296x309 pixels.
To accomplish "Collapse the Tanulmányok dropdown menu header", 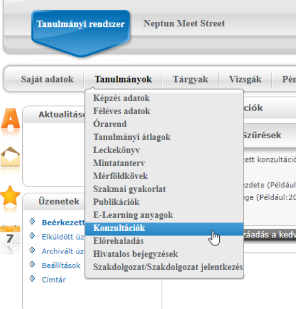I will [x=123, y=79].
